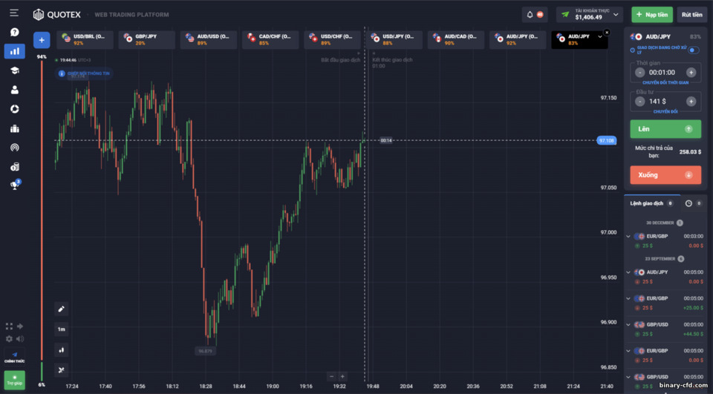713x394 pixels.
Task: Switch to the GBP/JPY asset tab
Action: [147, 39]
